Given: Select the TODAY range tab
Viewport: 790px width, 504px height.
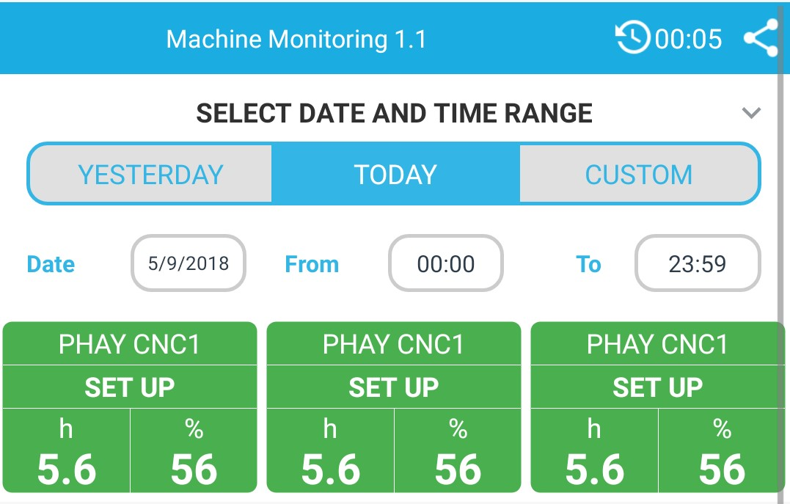Looking at the screenshot, I should [395, 175].
